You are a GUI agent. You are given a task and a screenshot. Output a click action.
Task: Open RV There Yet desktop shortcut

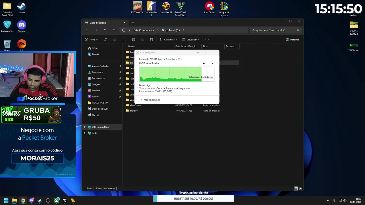137,8
